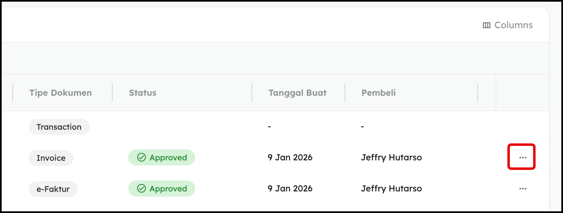Click the divider between Tipe Dokumen and Status

(113, 92)
